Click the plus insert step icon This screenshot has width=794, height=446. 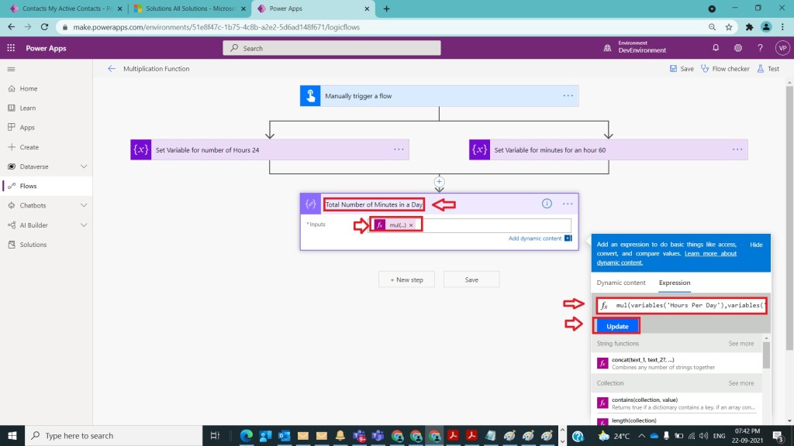439,181
